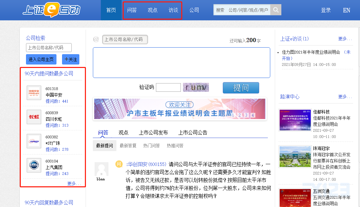The width and height of the screenshot is (360, 207).
Task: Go to 首页 in navigation
Action: click(x=111, y=10)
